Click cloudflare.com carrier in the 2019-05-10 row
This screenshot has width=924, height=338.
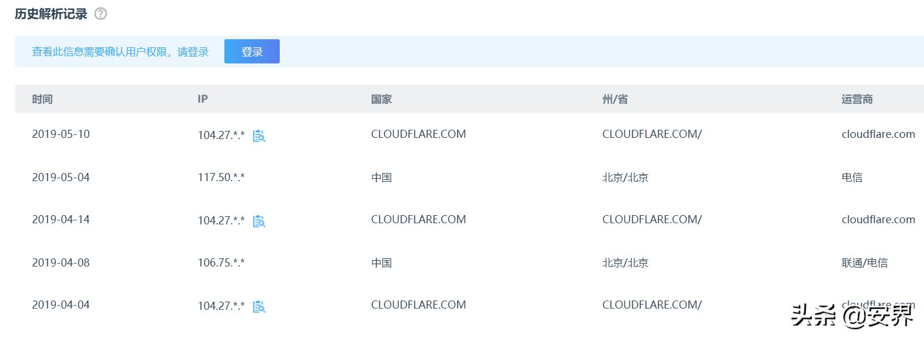tap(878, 134)
